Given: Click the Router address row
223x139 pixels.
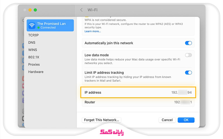Looking at the screenshot, I should point(138,102).
